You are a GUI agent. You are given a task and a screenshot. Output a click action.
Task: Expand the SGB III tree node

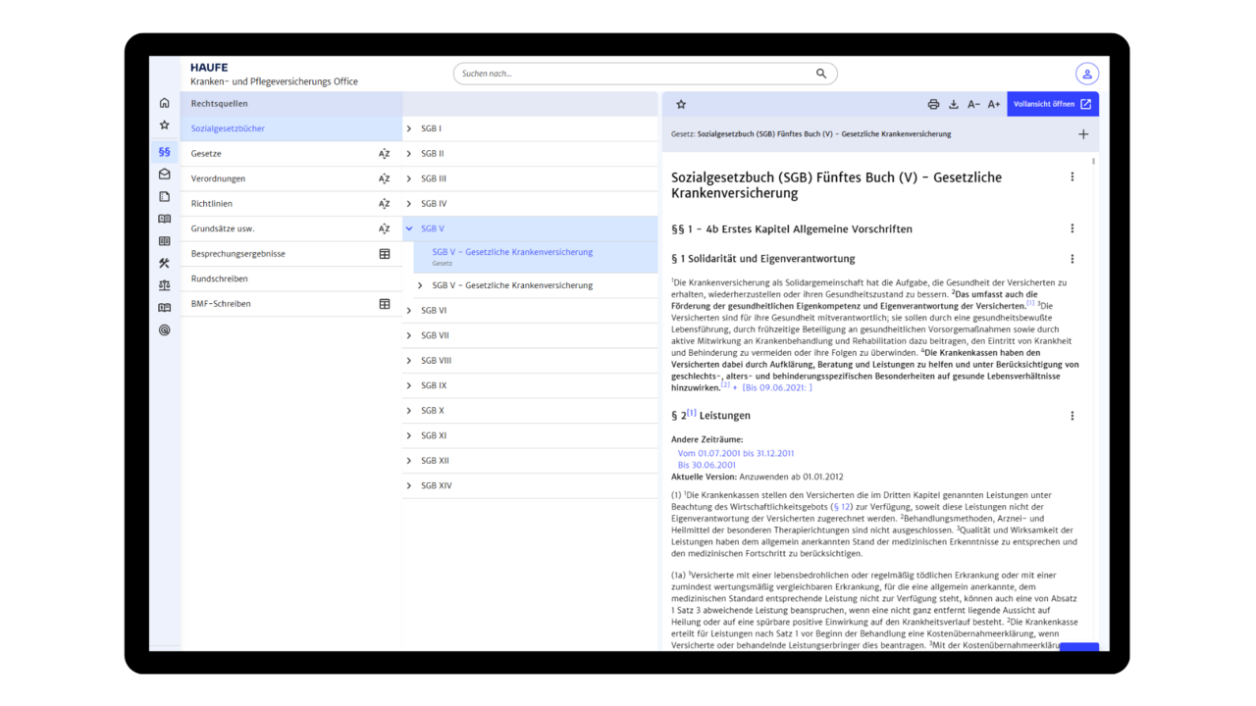(x=409, y=178)
